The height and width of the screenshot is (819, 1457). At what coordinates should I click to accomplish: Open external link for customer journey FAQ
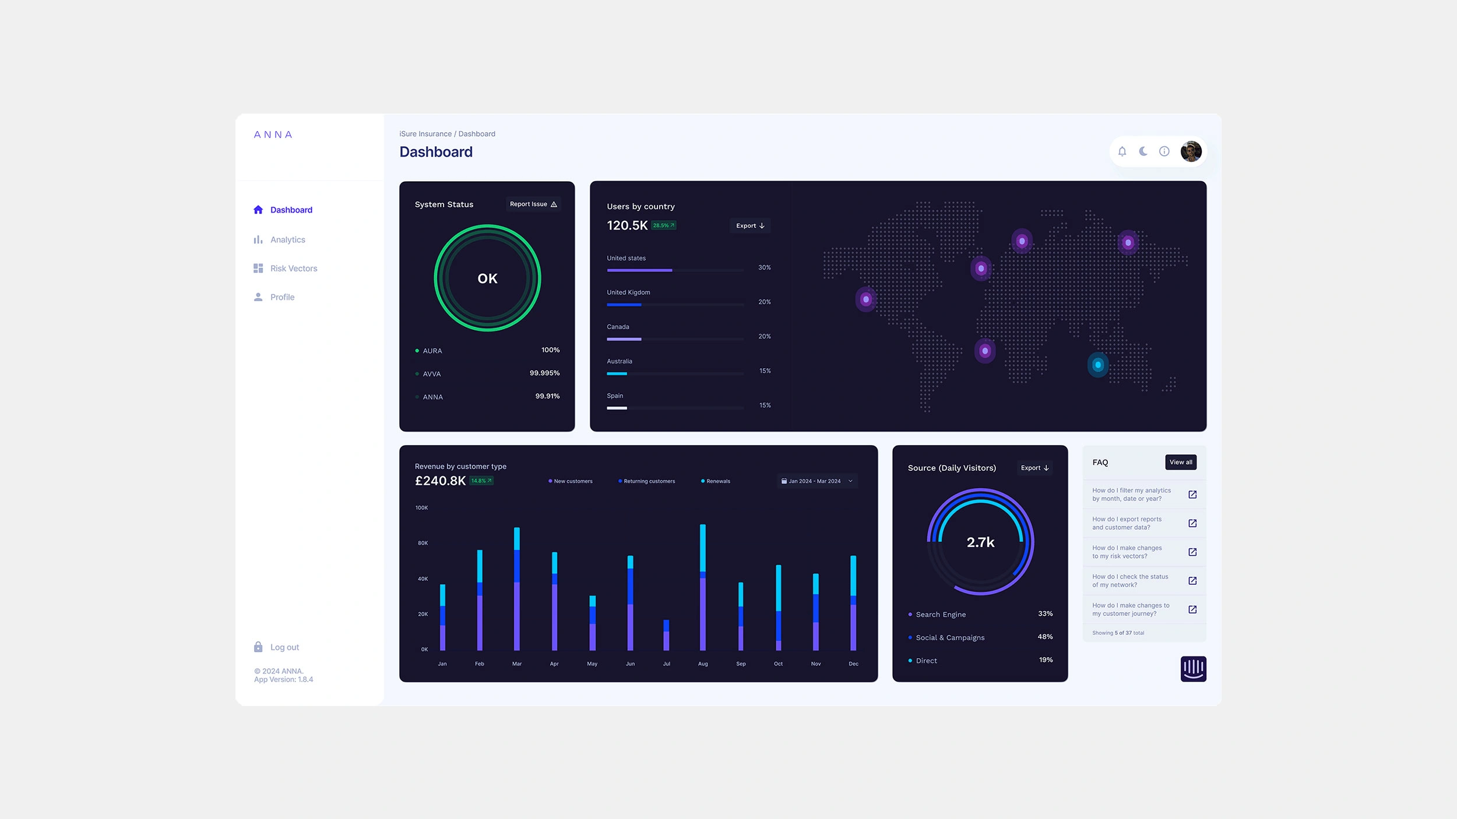point(1192,609)
